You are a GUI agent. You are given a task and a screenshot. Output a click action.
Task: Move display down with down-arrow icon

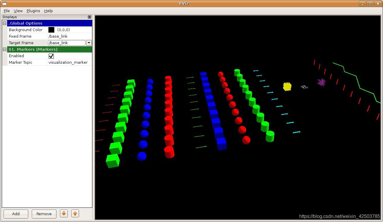point(64,213)
